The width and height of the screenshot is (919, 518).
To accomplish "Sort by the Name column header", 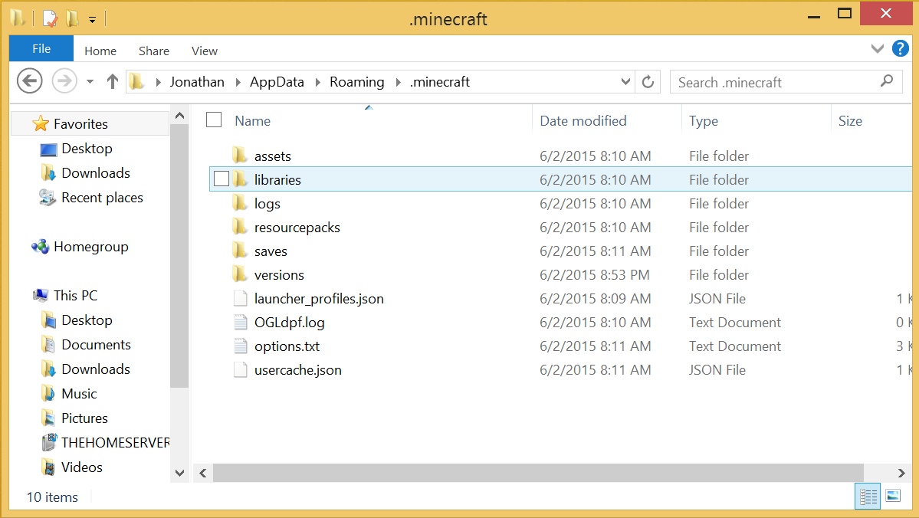I will coord(253,121).
